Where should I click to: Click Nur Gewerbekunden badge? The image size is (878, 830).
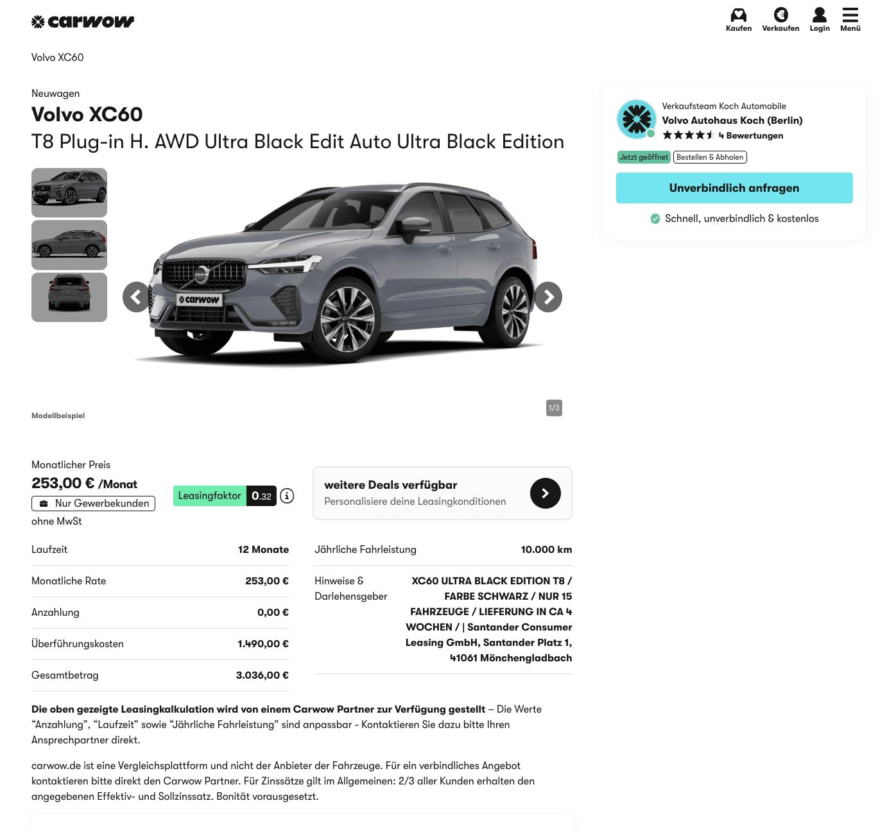93,504
